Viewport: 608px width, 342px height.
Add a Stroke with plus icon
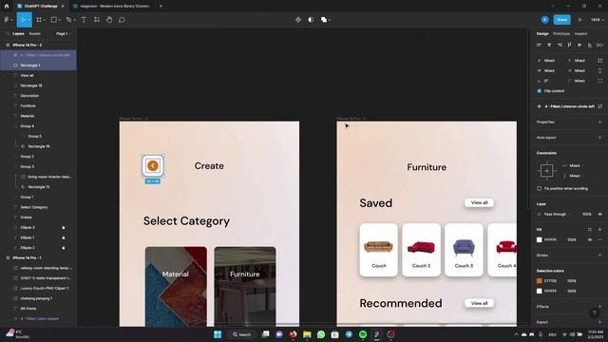(599, 256)
